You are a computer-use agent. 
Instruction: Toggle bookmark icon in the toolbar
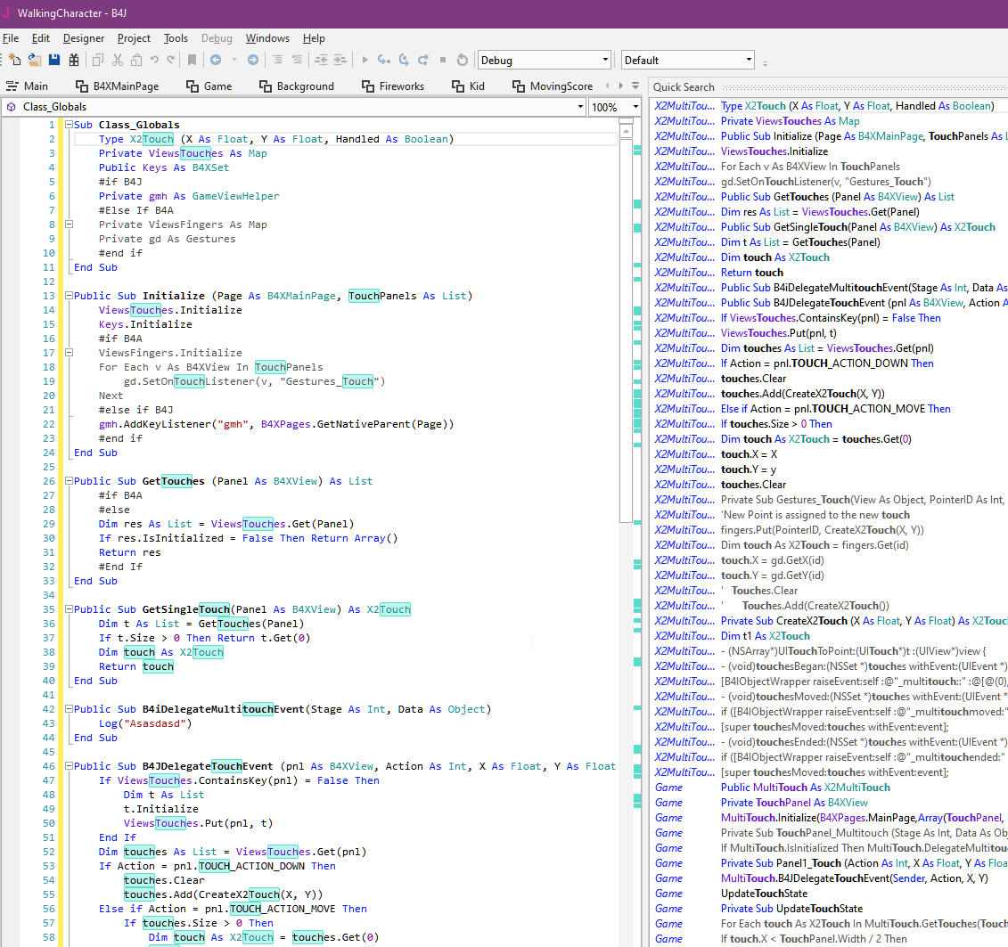[x=192, y=60]
